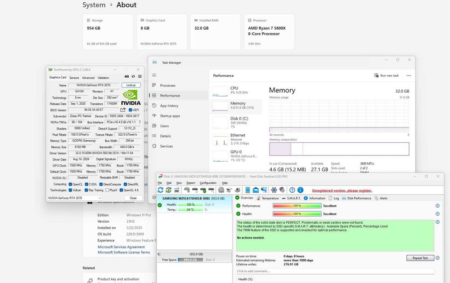The height and width of the screenshot is (283, 450).
Task: Click the Close button in GPU-Z
Action: click(133, 198)
